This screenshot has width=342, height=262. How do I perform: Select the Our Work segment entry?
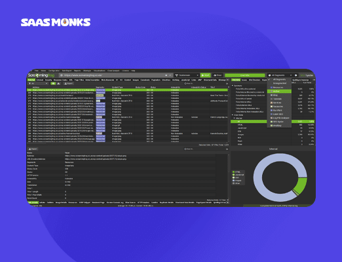279,110
